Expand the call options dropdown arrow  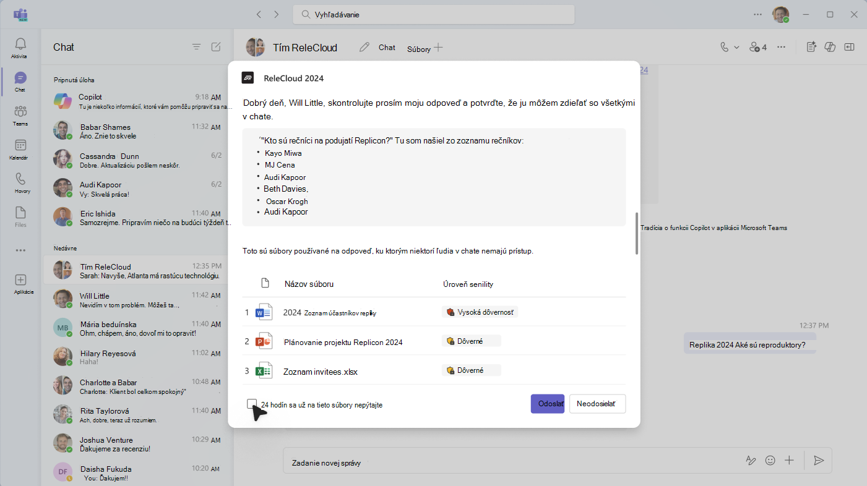tap(736, 47)
